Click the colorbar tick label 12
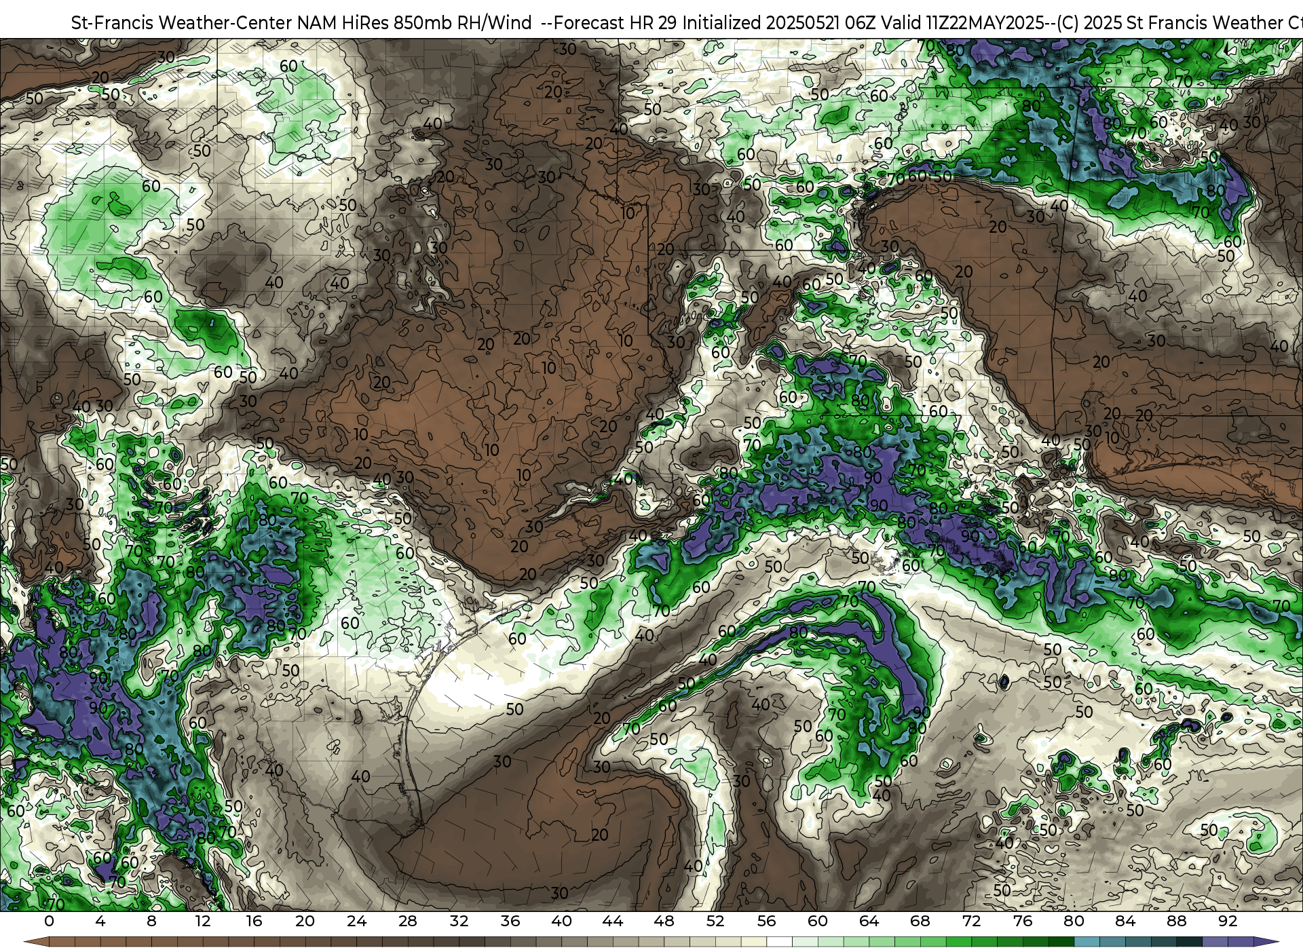The width and height of the screenshot is (1303, 950). point(203,921)
